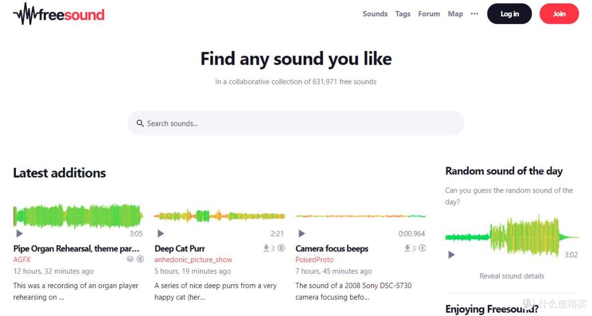
Task: Reveal sound details of random sound
Action: pos(511,276)
